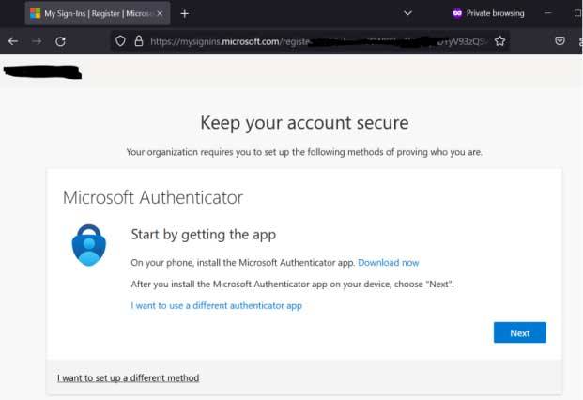Click the browser forward arrow

(x=37, y=41)
